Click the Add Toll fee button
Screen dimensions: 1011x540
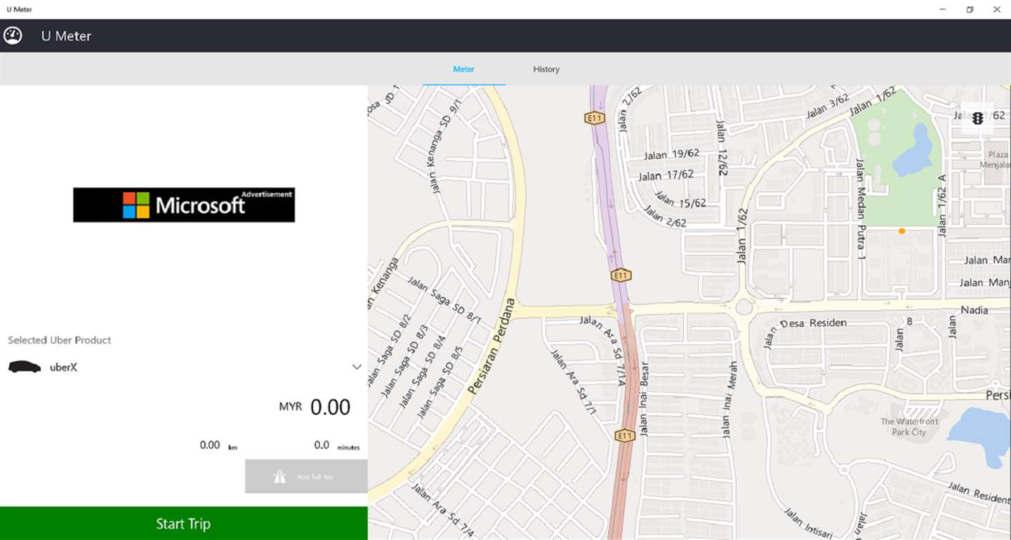pos(306,476)
